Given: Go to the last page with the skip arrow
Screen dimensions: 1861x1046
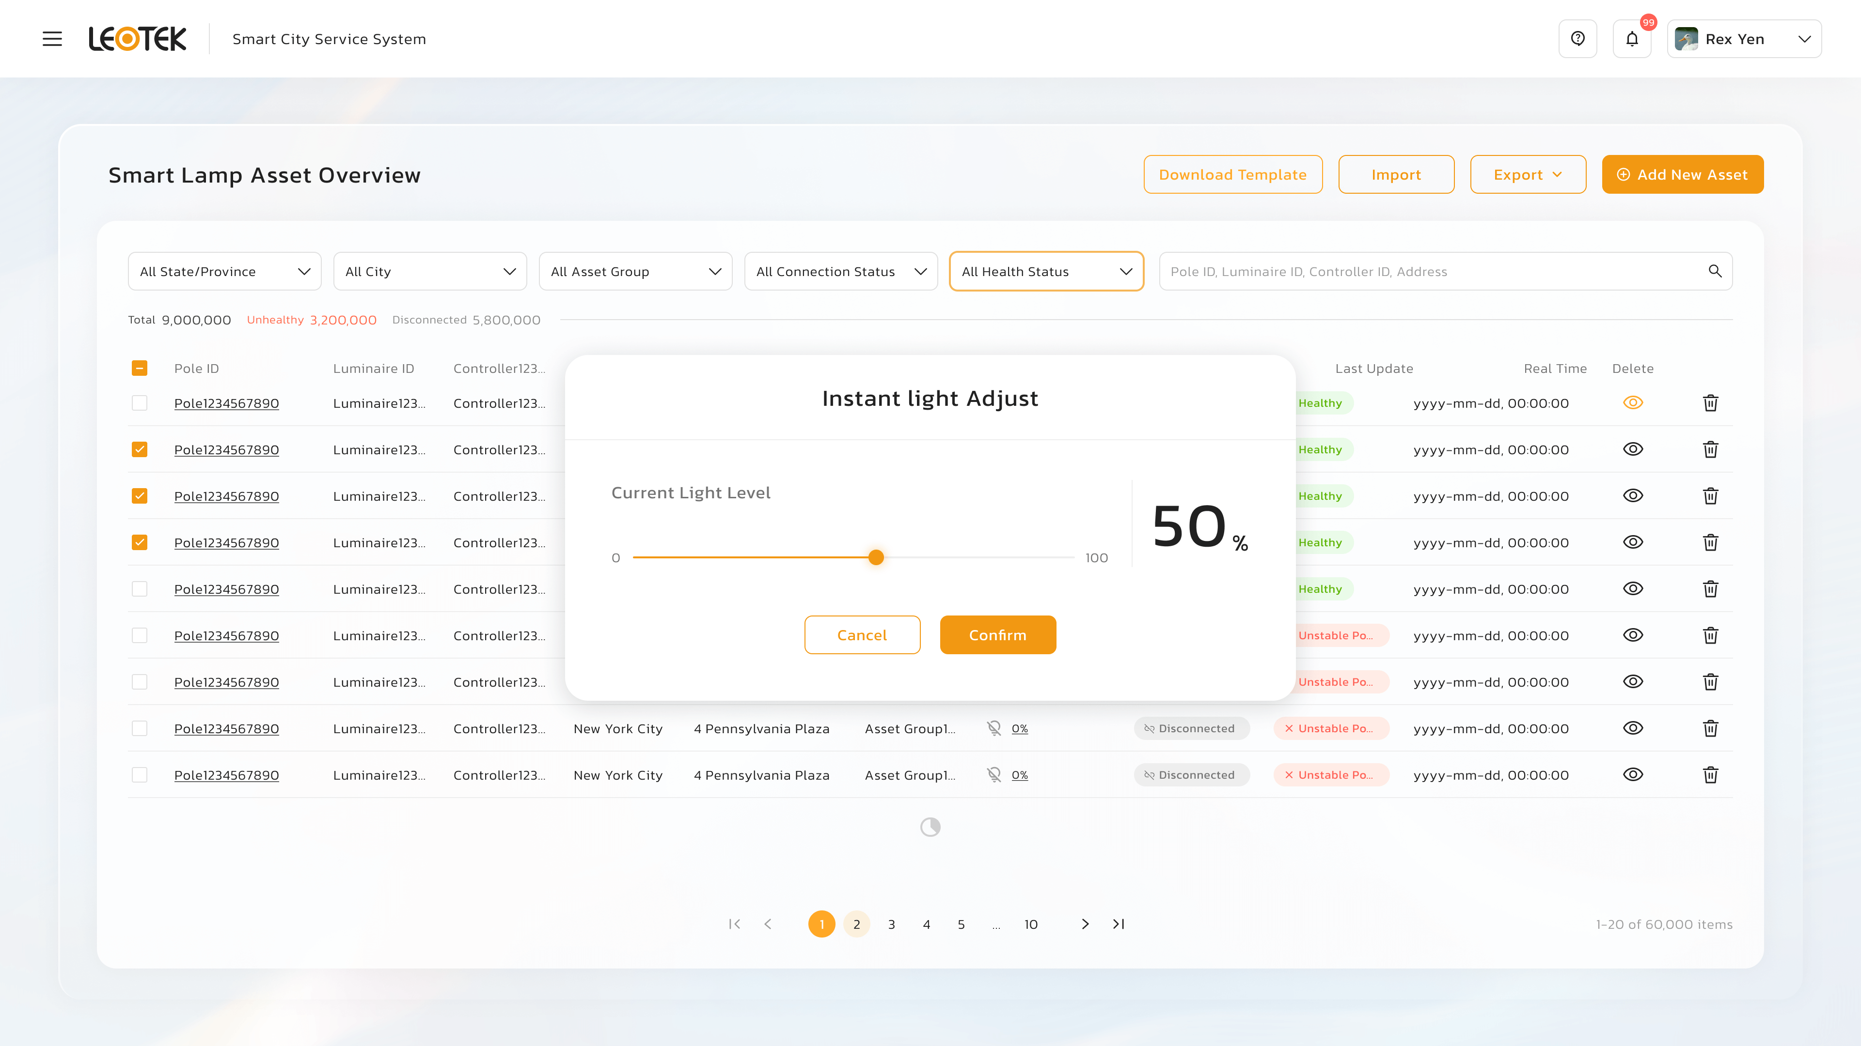Looking at the screenshot, I should click(x=1119, y=924).
